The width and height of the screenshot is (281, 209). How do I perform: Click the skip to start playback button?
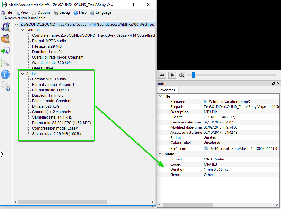point(162,75)
